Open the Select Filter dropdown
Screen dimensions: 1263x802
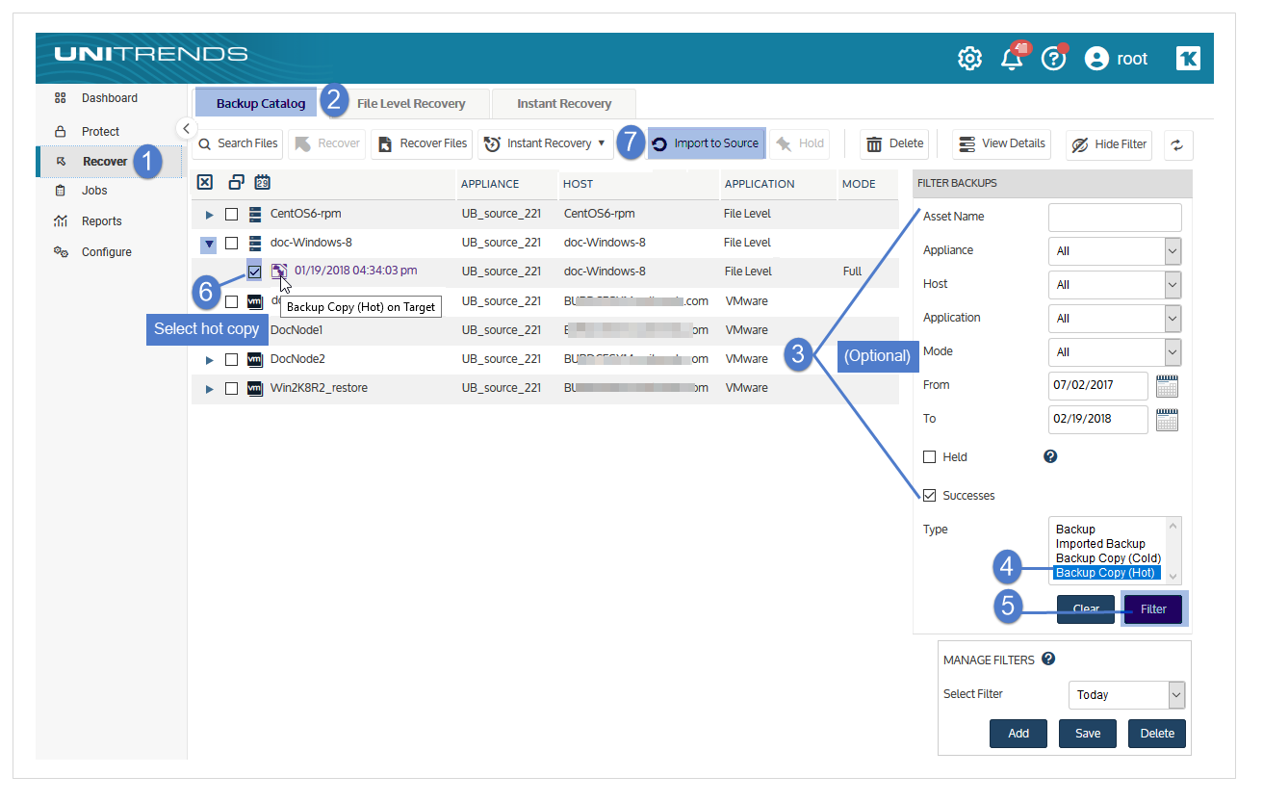(1127, 695)
